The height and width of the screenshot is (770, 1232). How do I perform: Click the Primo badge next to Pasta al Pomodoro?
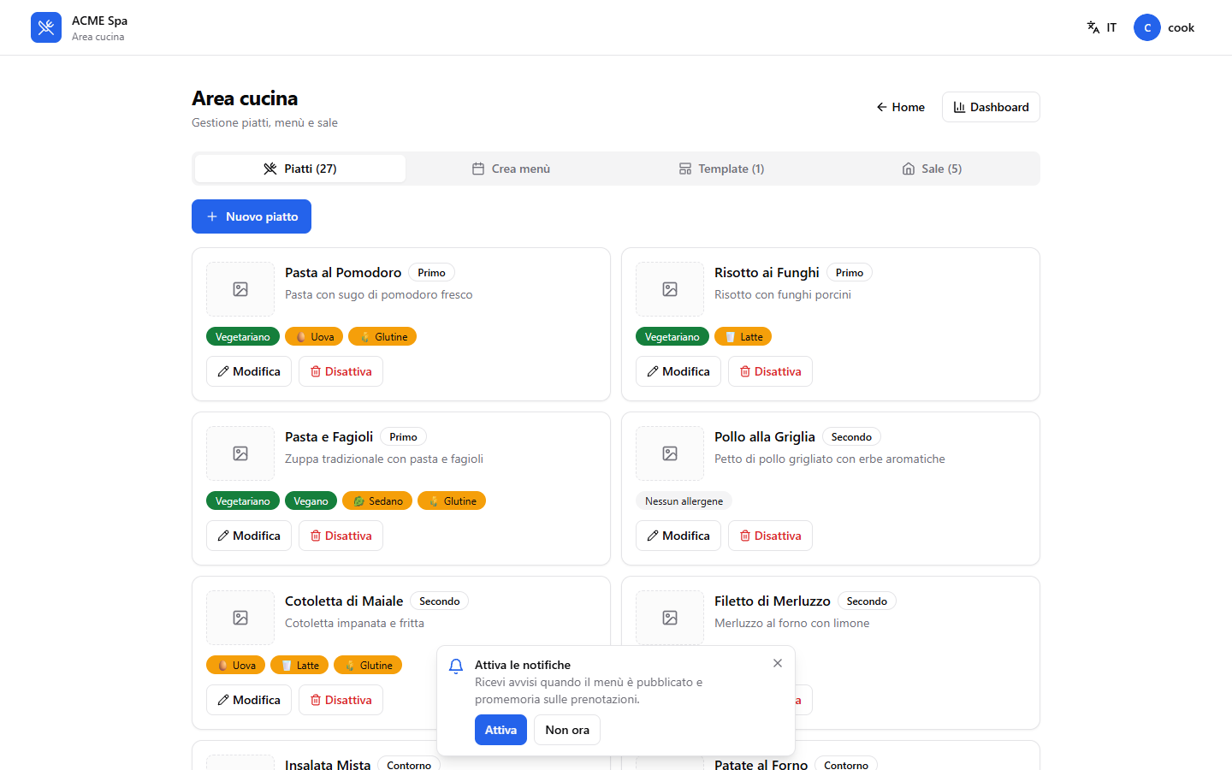click(x=431, y=273)
